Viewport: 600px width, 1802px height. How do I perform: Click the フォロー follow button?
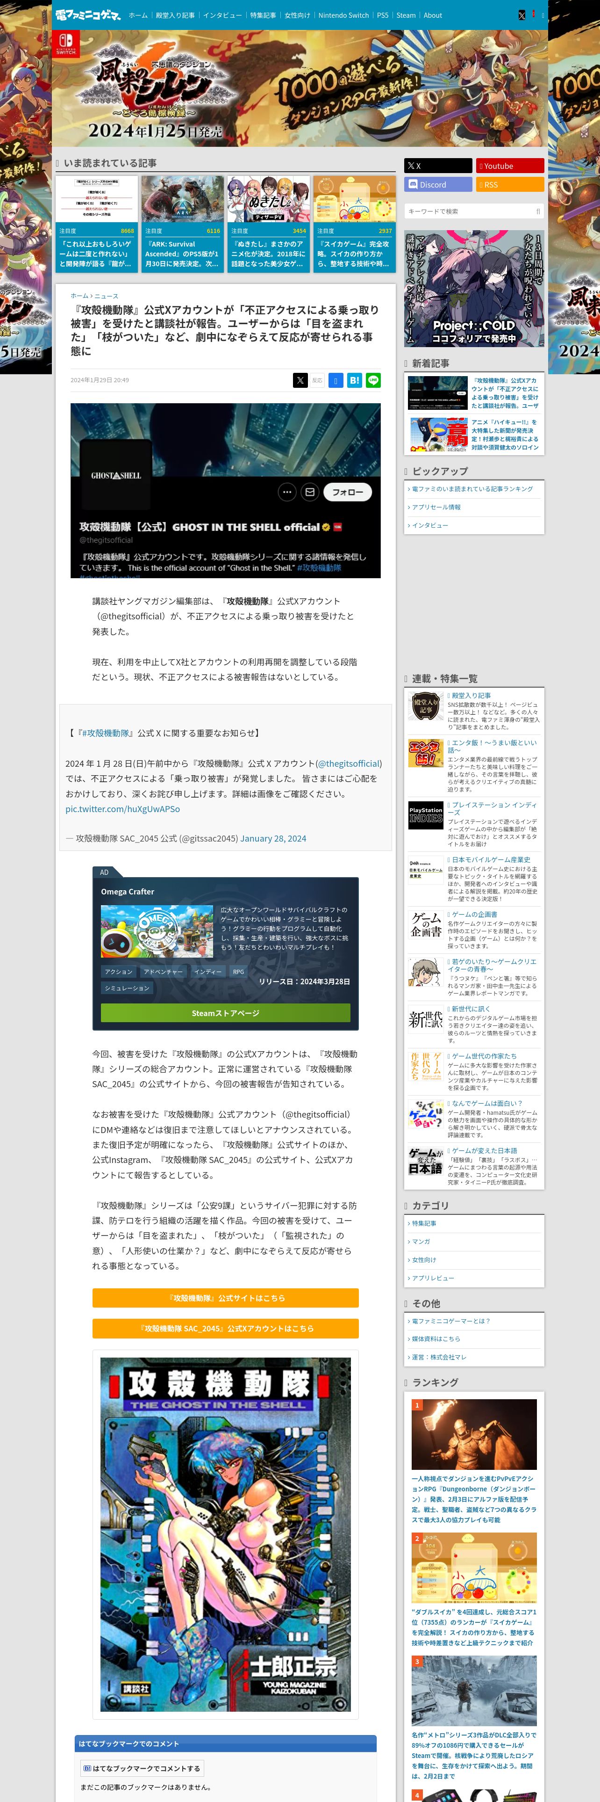[x=348, y=492]
